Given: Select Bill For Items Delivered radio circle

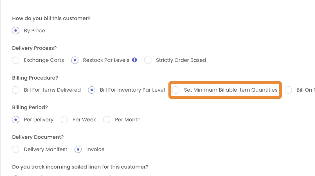Looking at the screenshot, I should [x=16, y=90].
